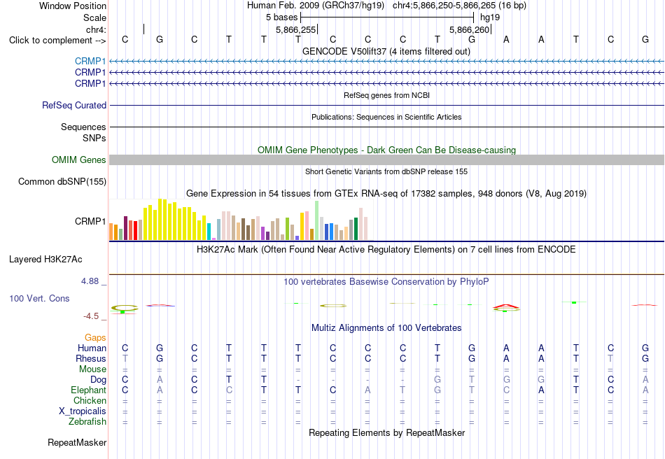665x459 pixels.
Task: Click the 'RefSeq Curated' track label
Action: coord(74,105)
